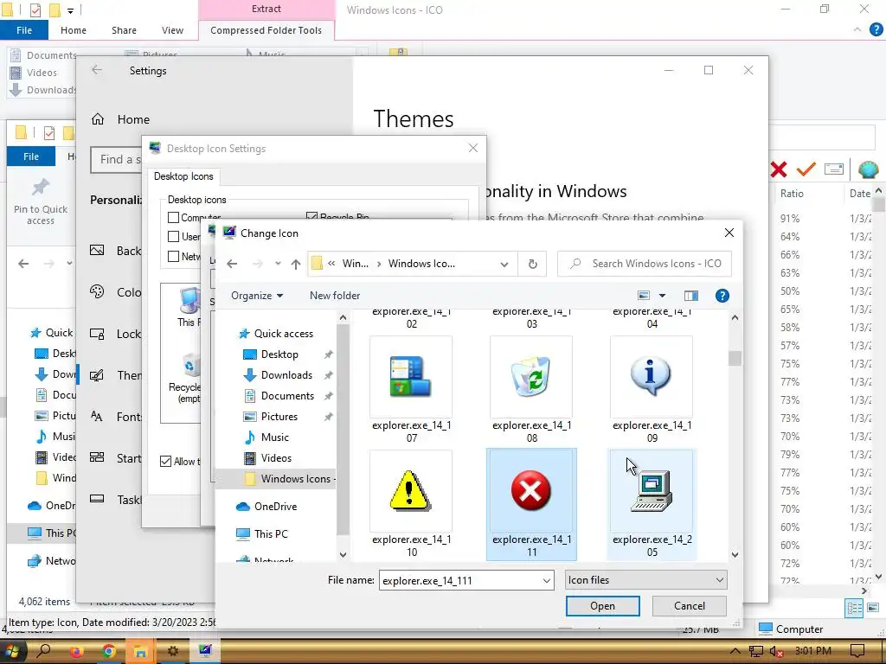This screenshot has height=664, width=886.
Task: Select the recycle bin icon explorer.exe_14_108
Action: [x=531, y=390]
